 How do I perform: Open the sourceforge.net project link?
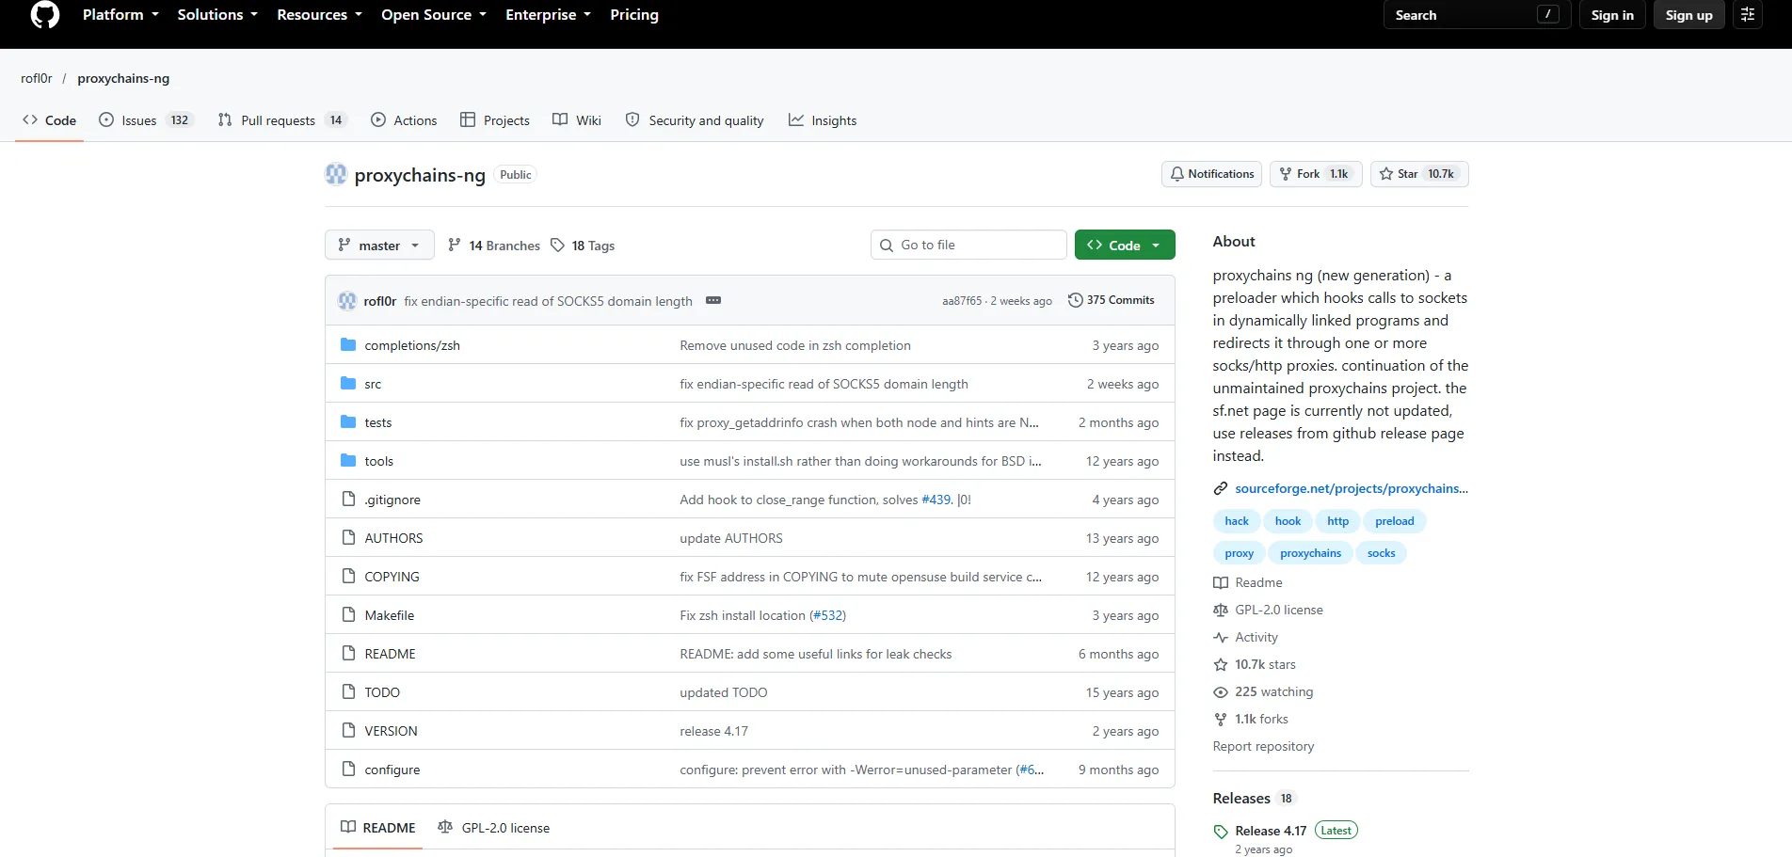(1352, 488)
